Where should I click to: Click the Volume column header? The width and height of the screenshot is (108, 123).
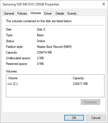tap(39, 78)
